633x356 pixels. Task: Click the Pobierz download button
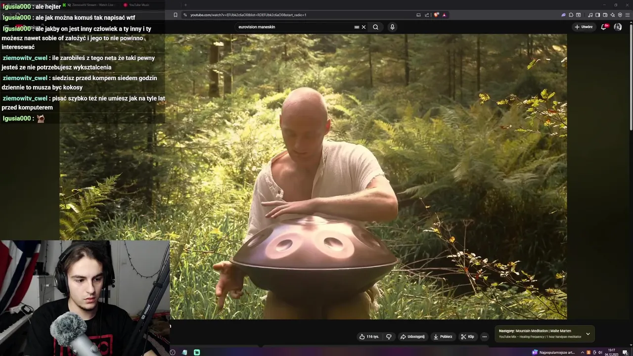click(443, 337)
